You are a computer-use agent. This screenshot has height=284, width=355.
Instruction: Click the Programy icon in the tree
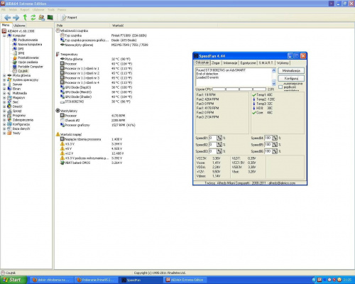(9, 116)
